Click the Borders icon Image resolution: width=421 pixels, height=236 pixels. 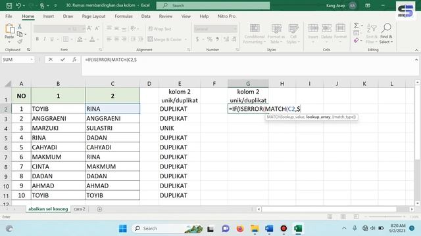pos(66,39)
